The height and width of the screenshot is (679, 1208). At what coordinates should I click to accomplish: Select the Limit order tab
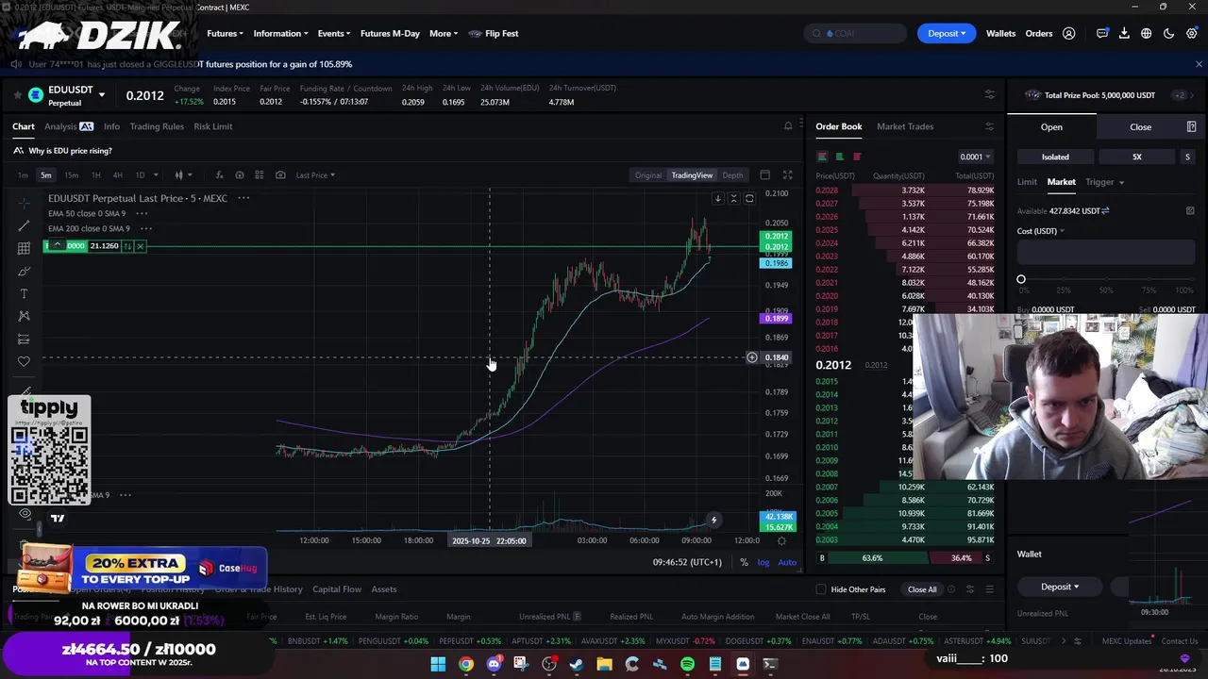point(1027,182)
